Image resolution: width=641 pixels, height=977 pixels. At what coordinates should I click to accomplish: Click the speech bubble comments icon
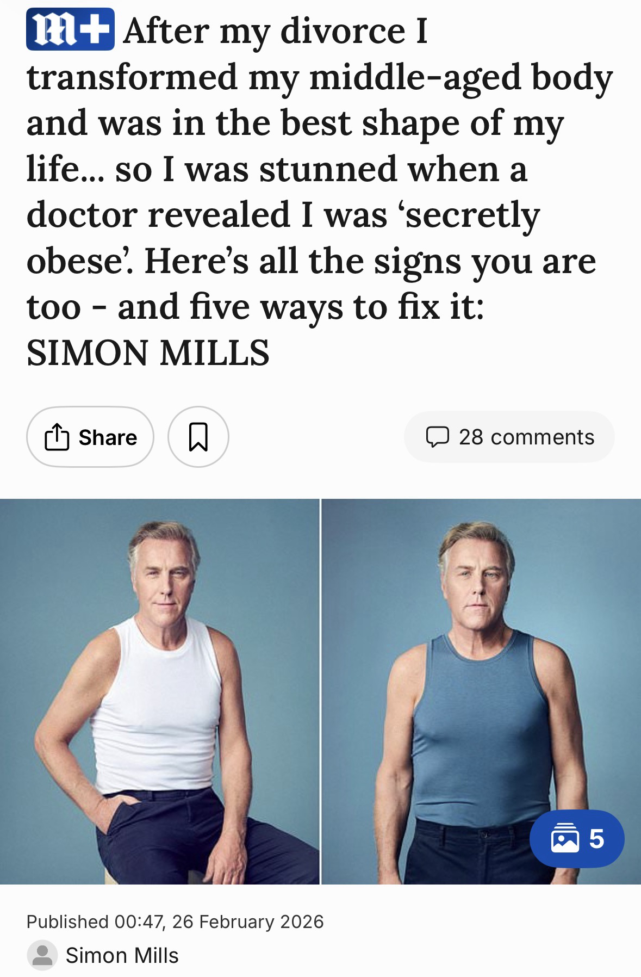pyautogui.click(x=437, y=437)
